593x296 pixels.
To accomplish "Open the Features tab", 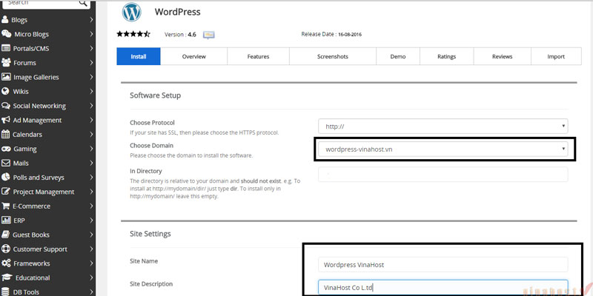I will pyautogui.click(x=258, y=56).
